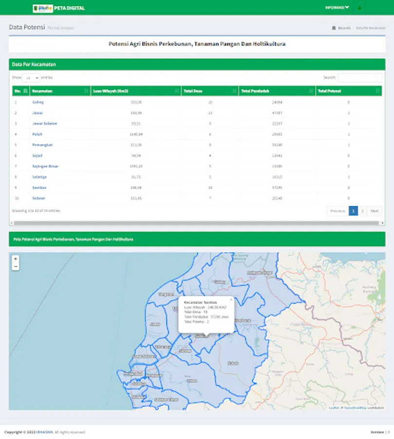Open the Sebawi kecamatan link
This screenshot has height=439, width=394.
click(38, 198)
